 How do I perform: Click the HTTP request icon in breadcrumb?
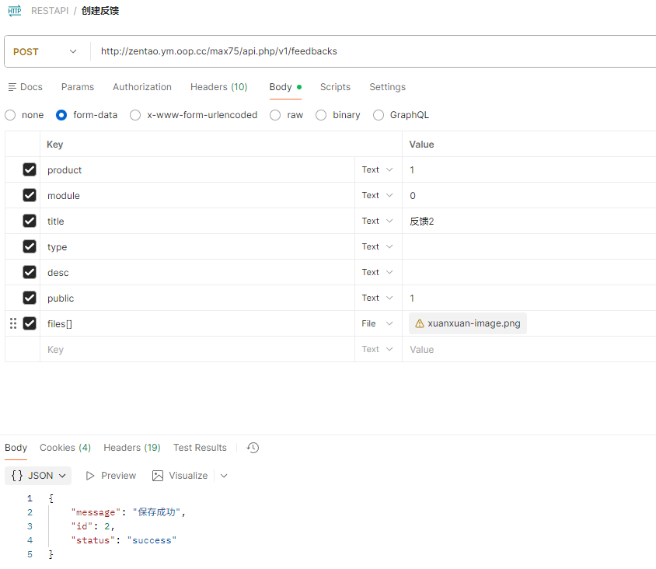[15, 11]
